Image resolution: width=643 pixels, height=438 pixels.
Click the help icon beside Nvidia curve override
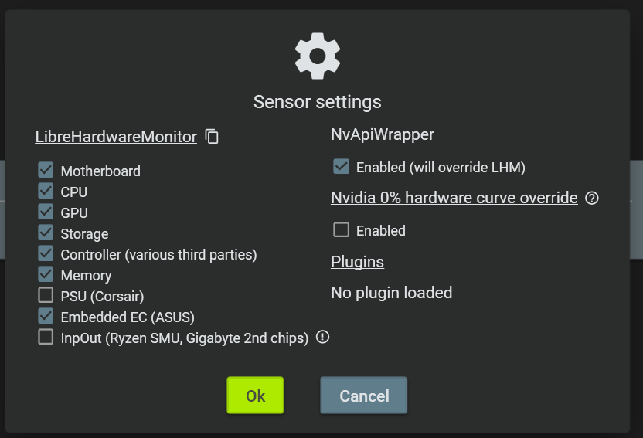click(x=592, y=198)
